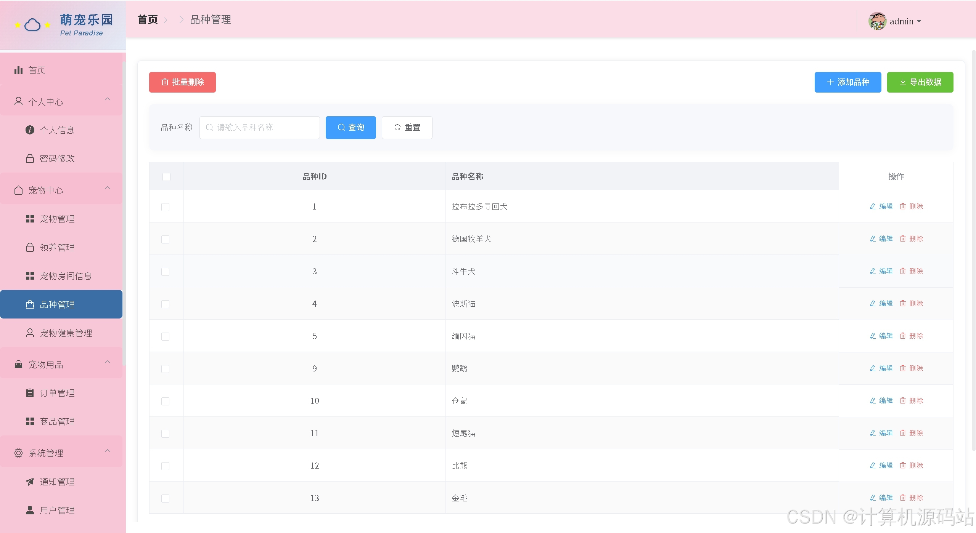The height and width of the screenshot is (533, 976).
Task: Open 订单管理 menu item
Action: (61, 393)
